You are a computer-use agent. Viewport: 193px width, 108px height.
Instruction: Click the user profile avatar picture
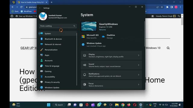point(43,16)
